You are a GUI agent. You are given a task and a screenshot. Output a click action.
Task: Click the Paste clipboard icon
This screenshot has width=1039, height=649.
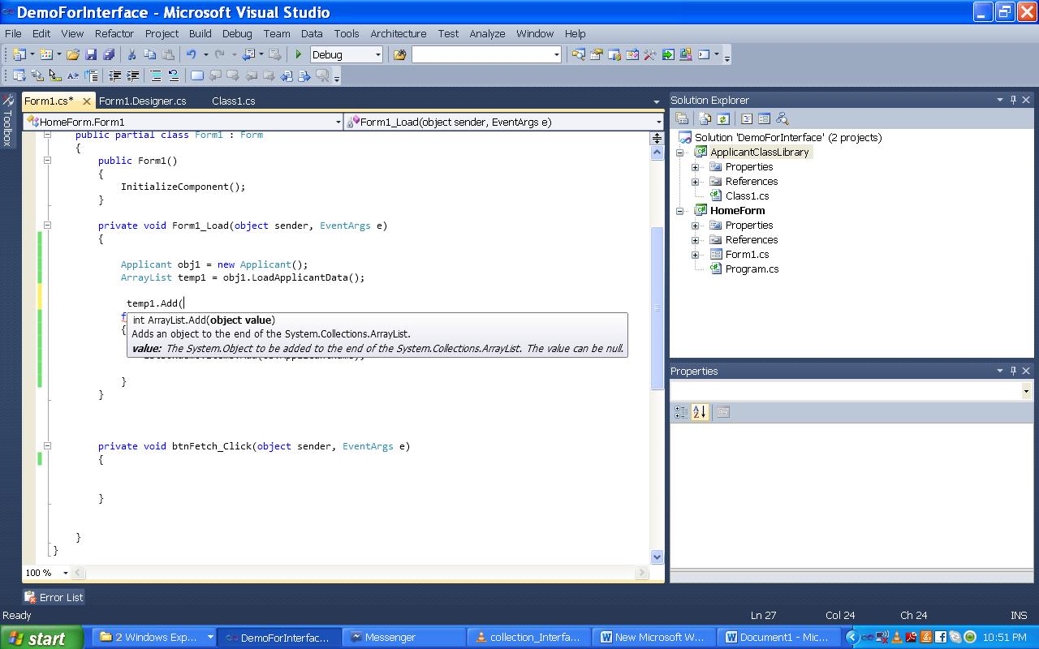click(168, 54)
